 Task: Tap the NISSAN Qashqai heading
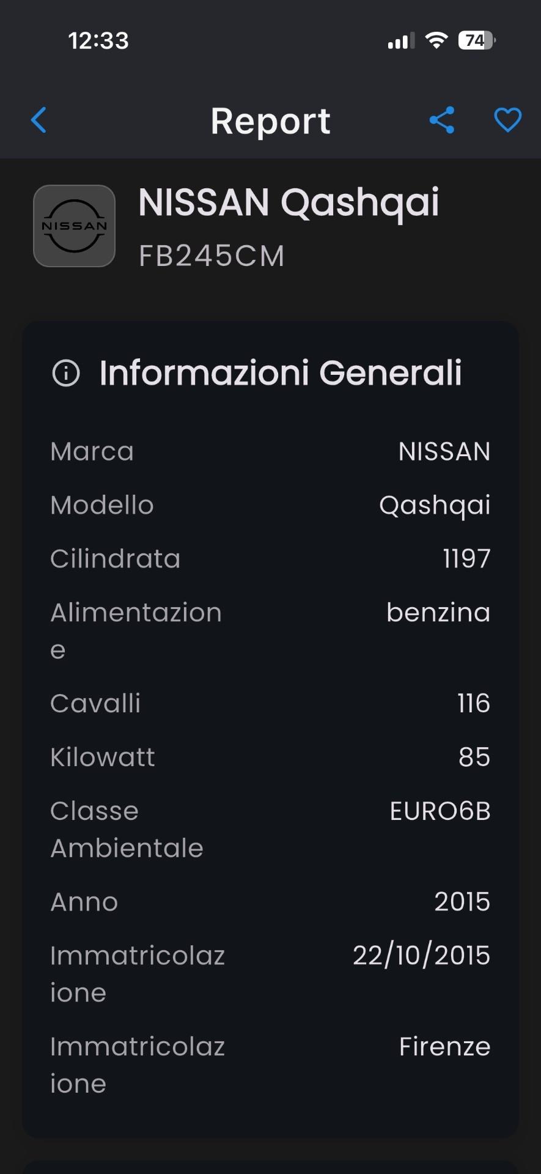[x=289, y=202]
